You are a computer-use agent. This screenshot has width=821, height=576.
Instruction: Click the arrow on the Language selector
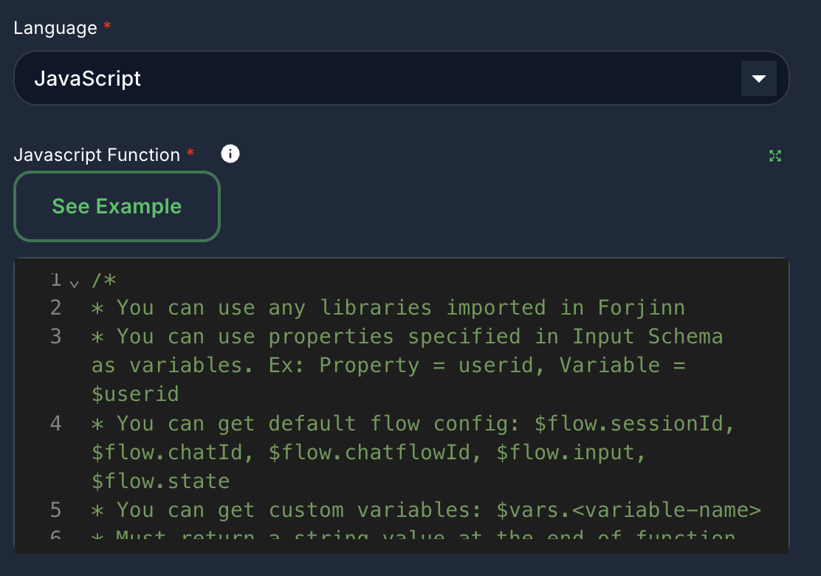(758, 78)
